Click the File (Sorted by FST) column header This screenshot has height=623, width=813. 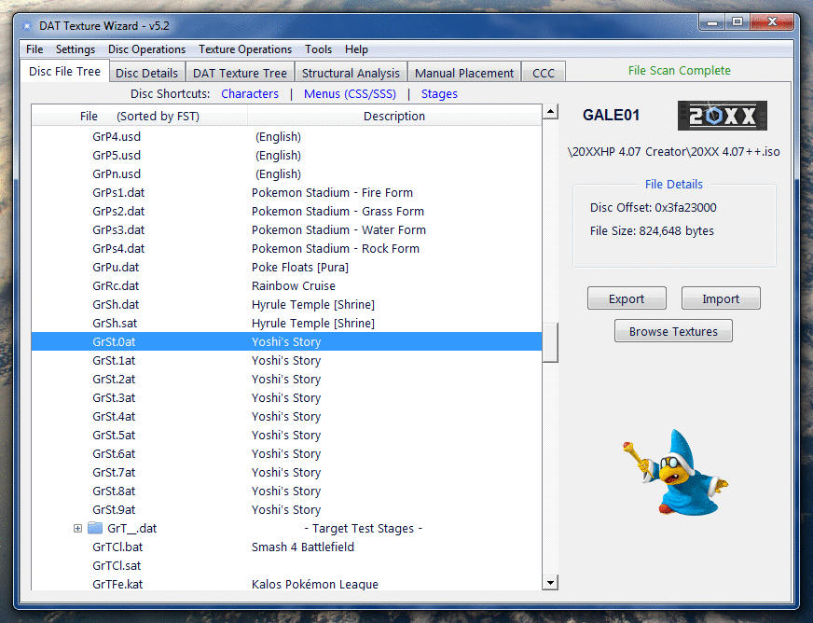pyautogui.click(x=140, y=117)
